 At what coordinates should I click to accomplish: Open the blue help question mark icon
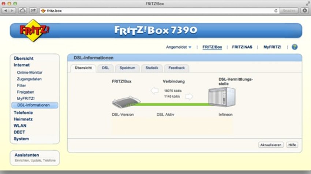295,47
